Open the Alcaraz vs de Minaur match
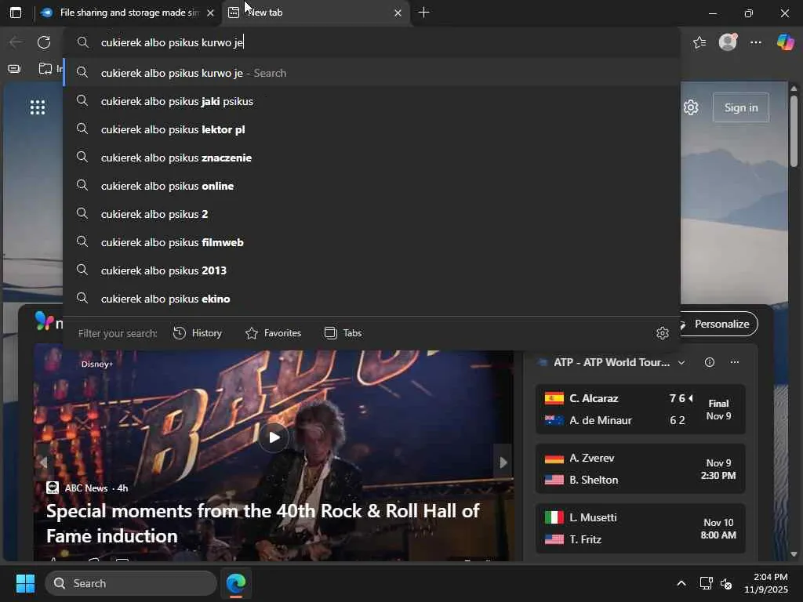 (640, 409)
